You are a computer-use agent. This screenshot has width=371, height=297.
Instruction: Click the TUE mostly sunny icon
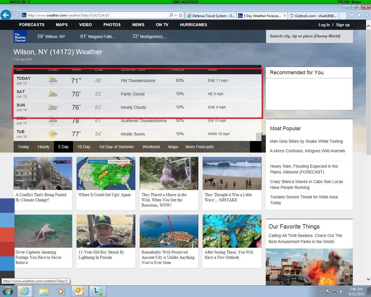tap(53, 134)
